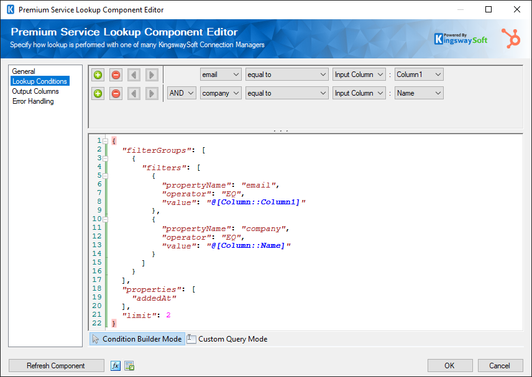Click the HubSpot sprocket logo
Viewport: 532px width, 377px height.
[511, 39]
